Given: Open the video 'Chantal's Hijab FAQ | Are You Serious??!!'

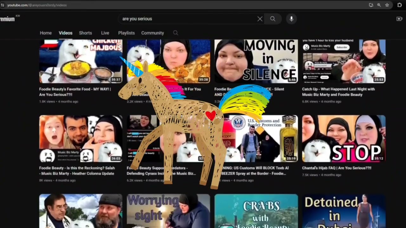Looking at the screenshot, I should tap(344, 138).
